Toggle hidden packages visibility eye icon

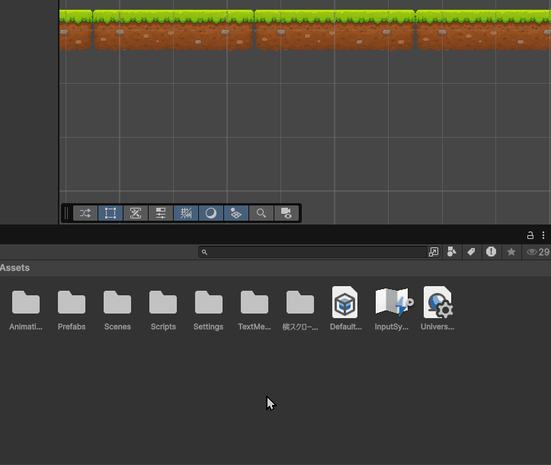point(537,252)
